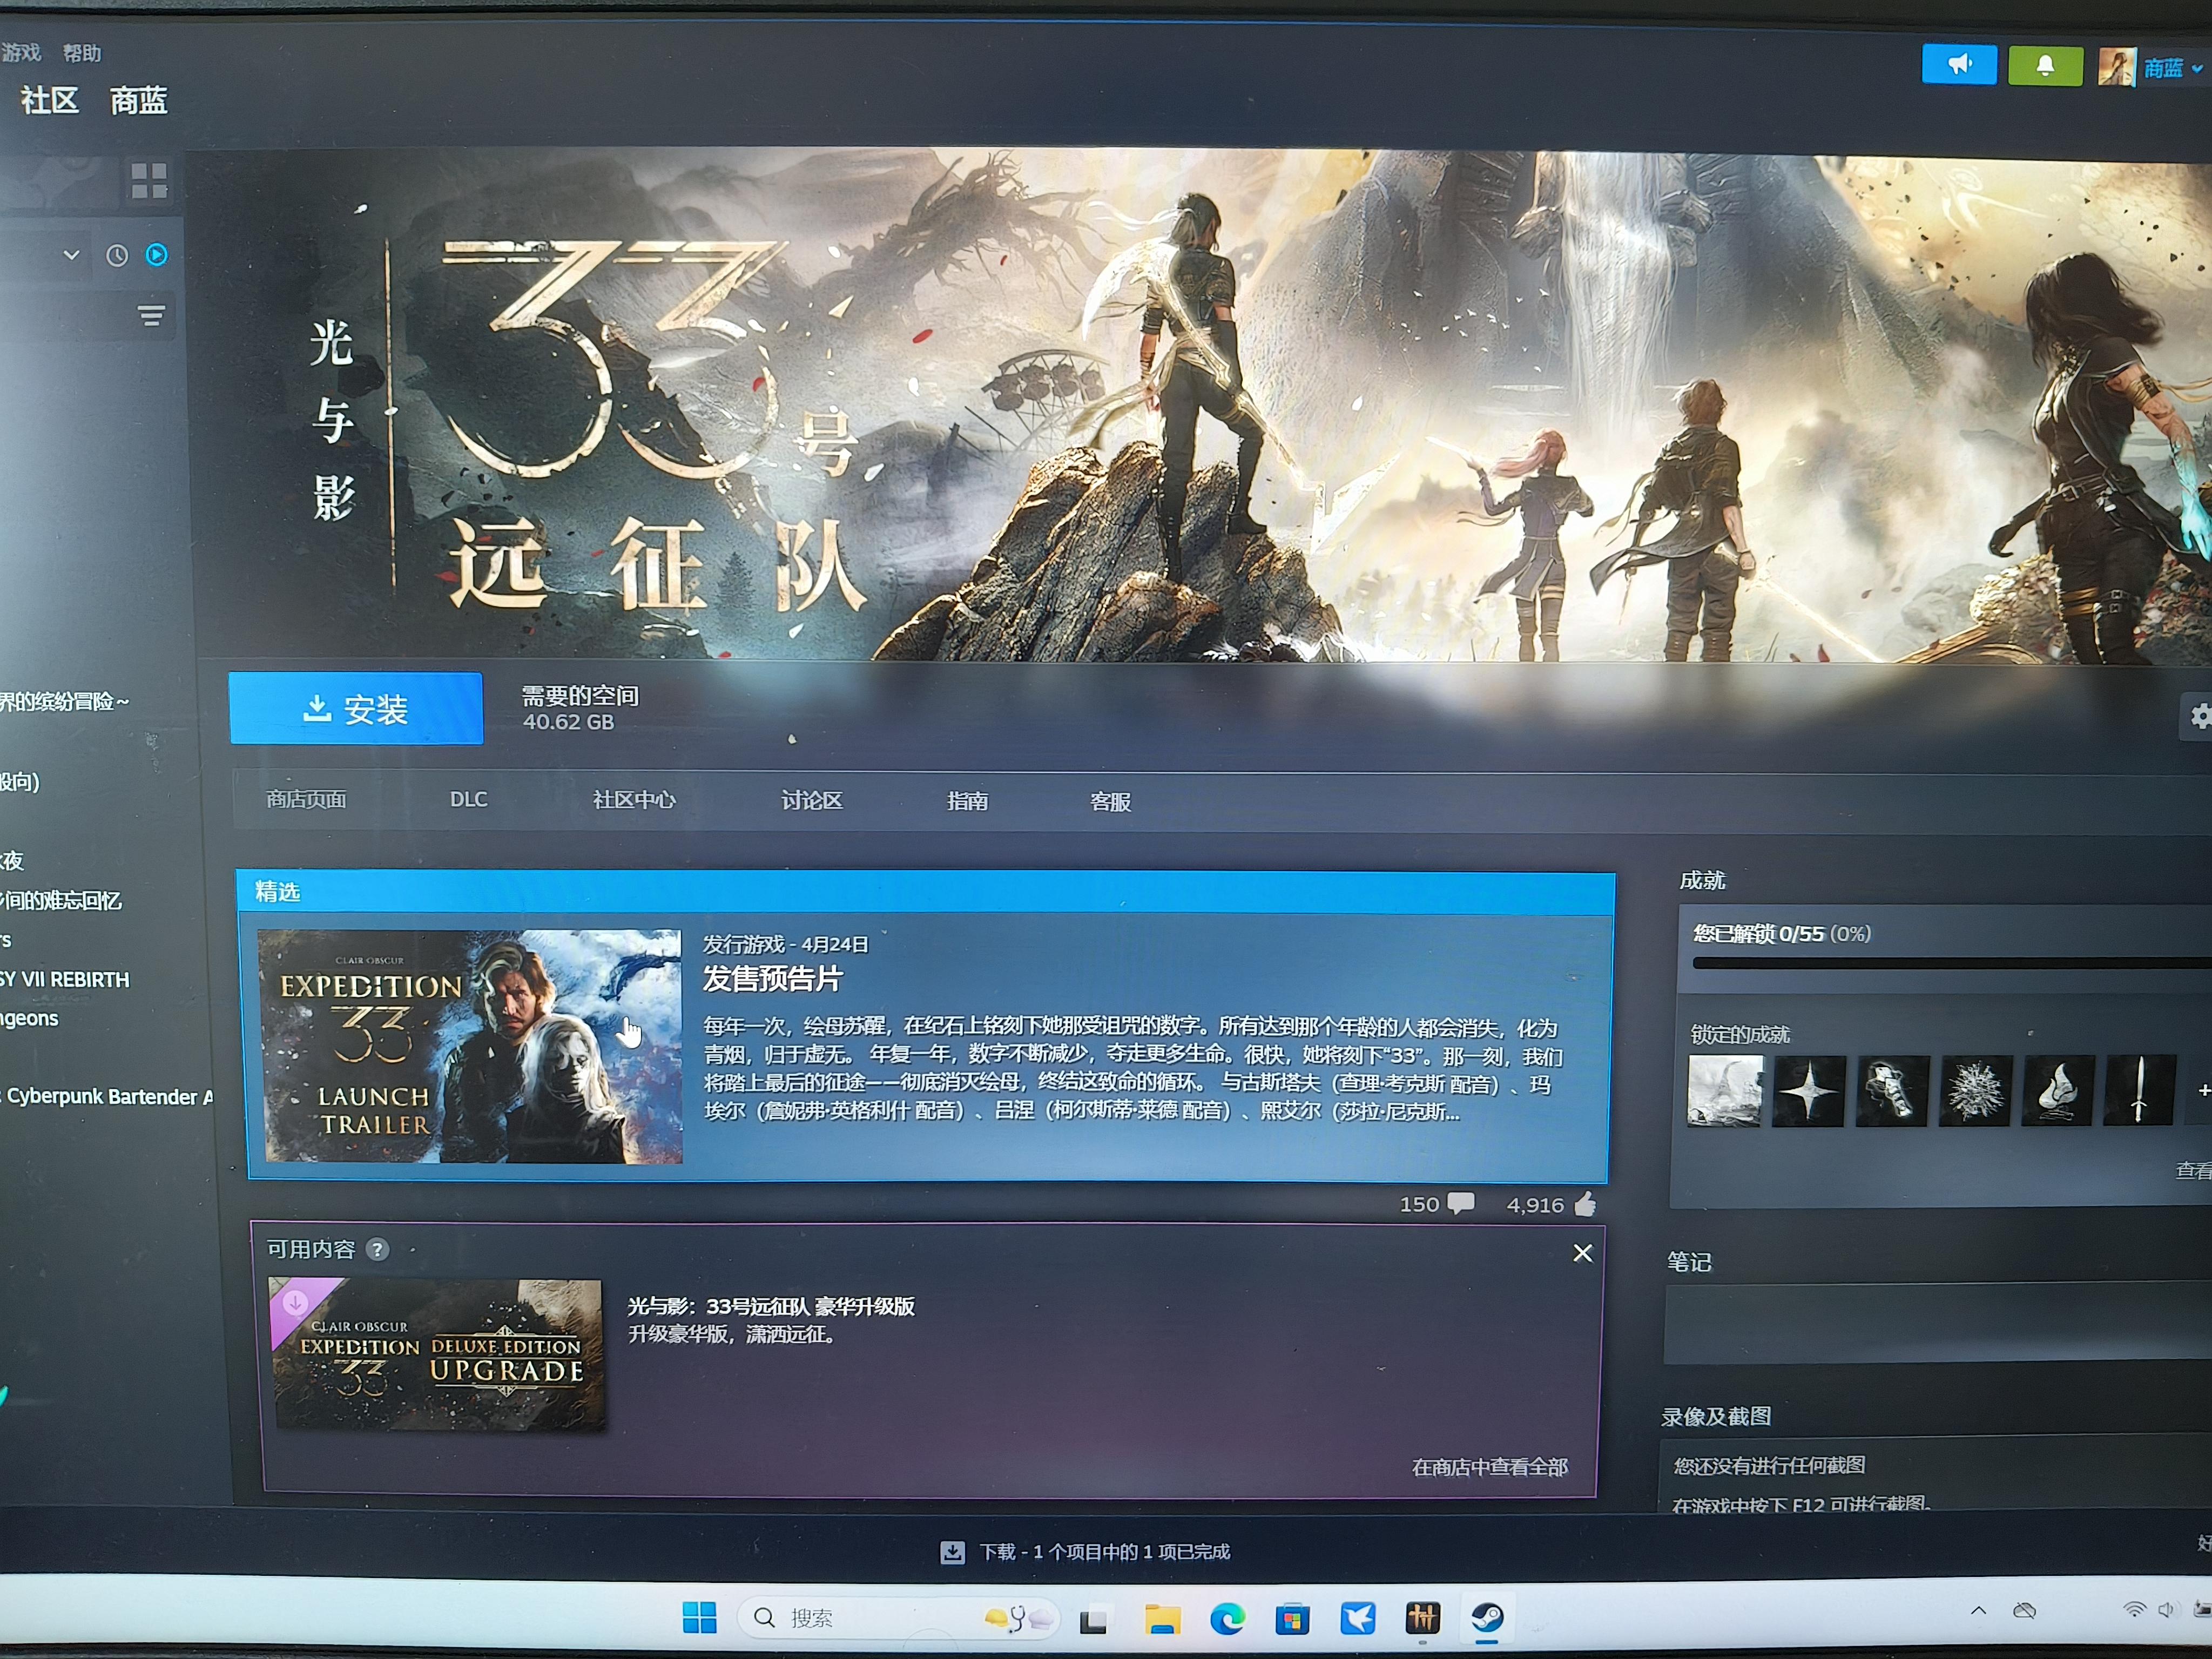Click the recent activity clock icon
Image resolution: width=2212 pixels, height=1659 pixels.
[x=117, y=256]
